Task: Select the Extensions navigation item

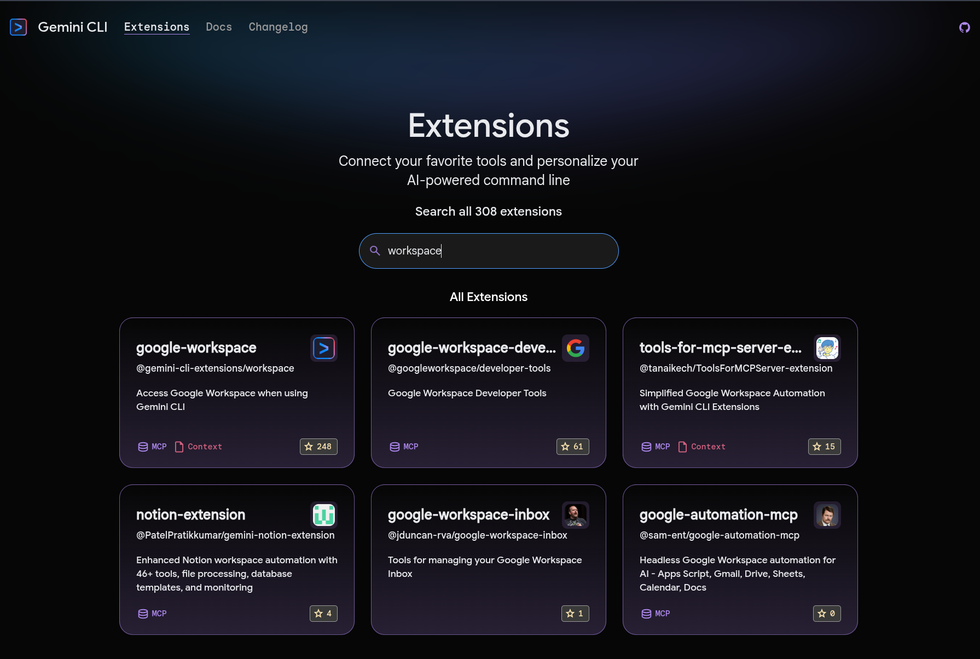Action: tap(157, 27)
